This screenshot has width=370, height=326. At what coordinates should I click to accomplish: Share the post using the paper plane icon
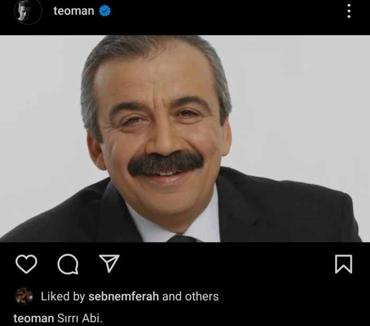click(x=109, y=263)
